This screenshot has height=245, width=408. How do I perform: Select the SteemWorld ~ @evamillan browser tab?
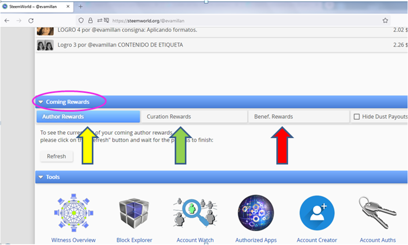(x=37, y=7)
